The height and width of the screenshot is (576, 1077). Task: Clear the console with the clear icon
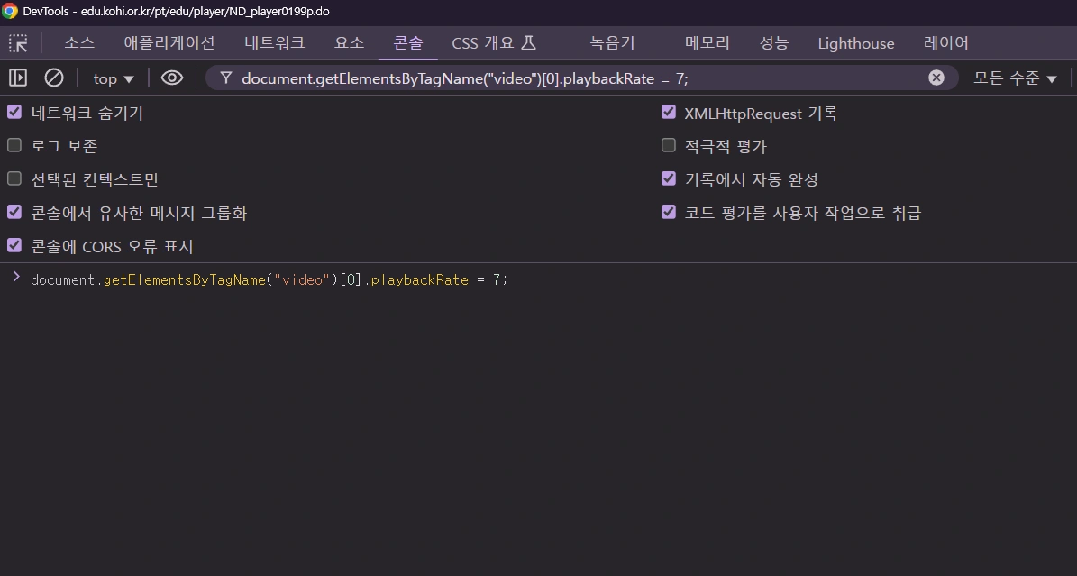(x=54, y=78)
